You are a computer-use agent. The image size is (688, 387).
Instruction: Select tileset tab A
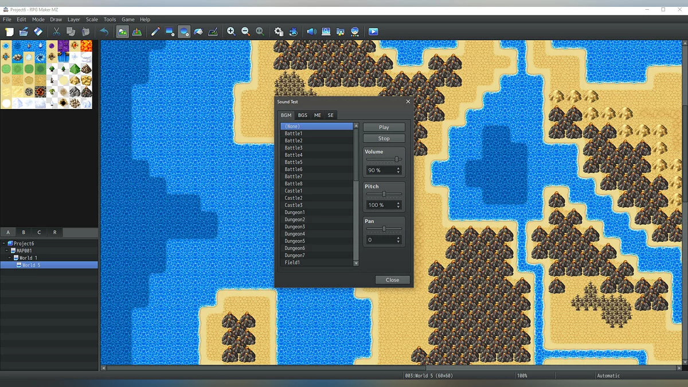coord(8,232)
